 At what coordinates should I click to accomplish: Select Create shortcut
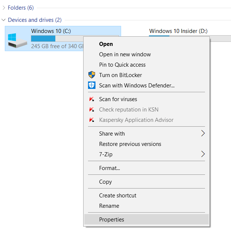point(147,196)
